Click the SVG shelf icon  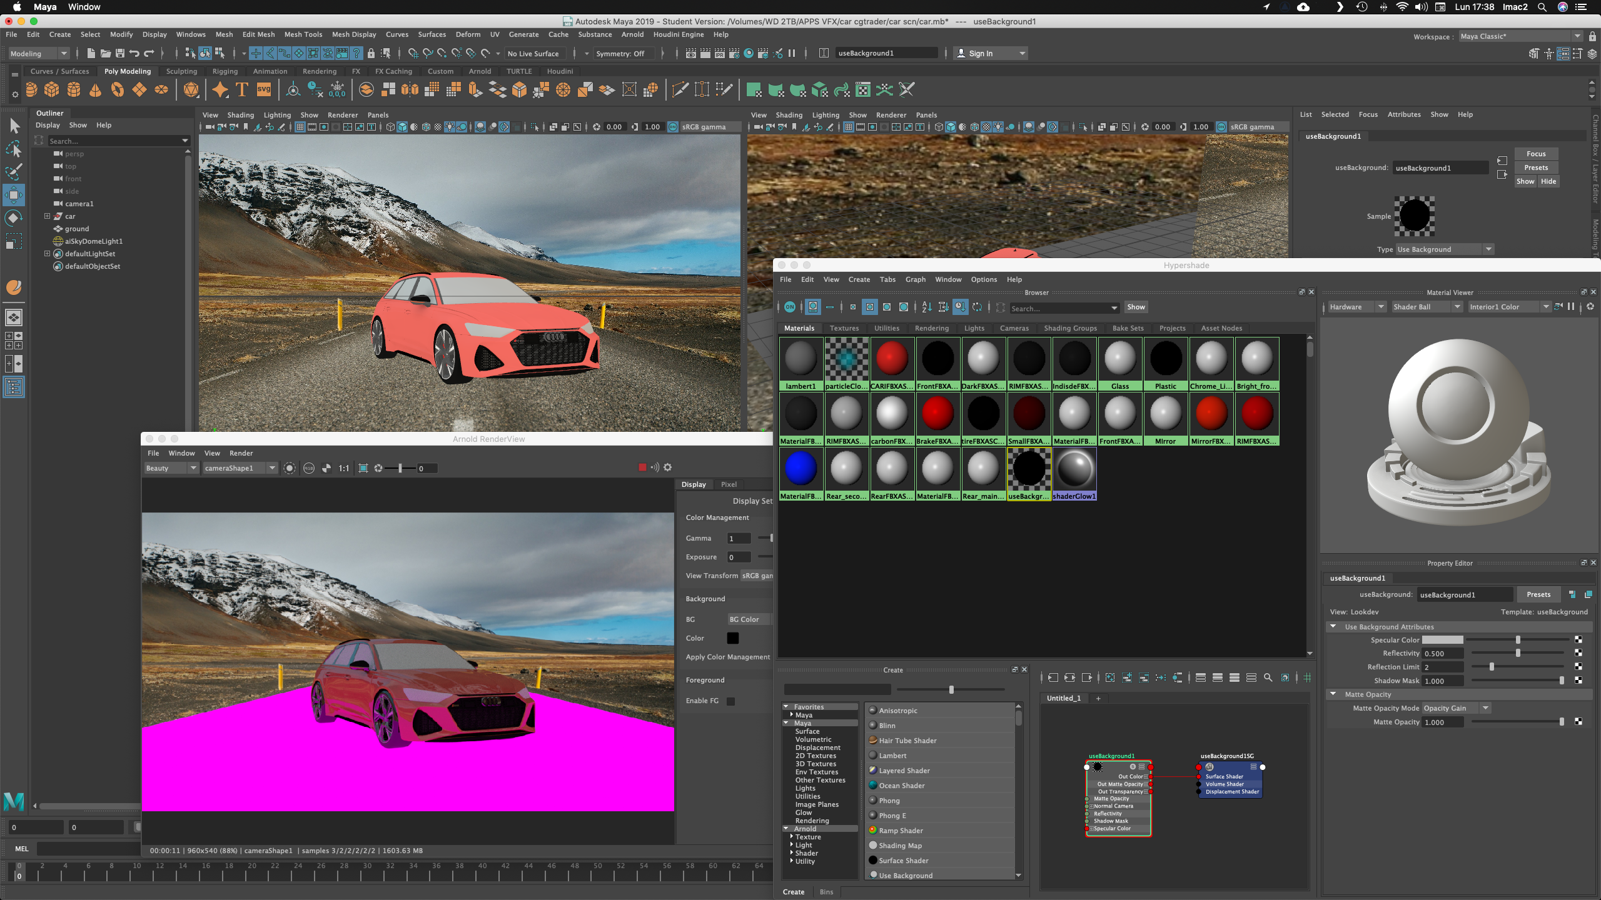[264, 90]
